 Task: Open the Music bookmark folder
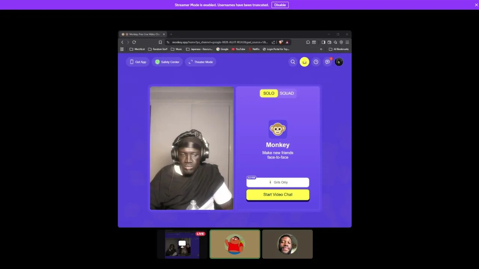tap(176, 49)
